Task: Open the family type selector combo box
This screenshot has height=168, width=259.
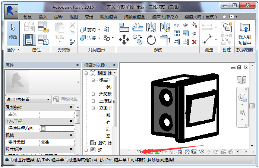Action: click(28, 99)
